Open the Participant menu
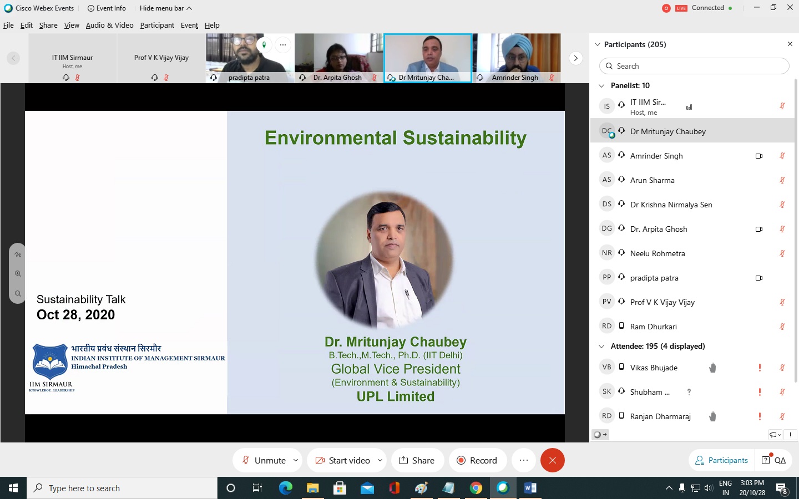 tap(157, 25)
